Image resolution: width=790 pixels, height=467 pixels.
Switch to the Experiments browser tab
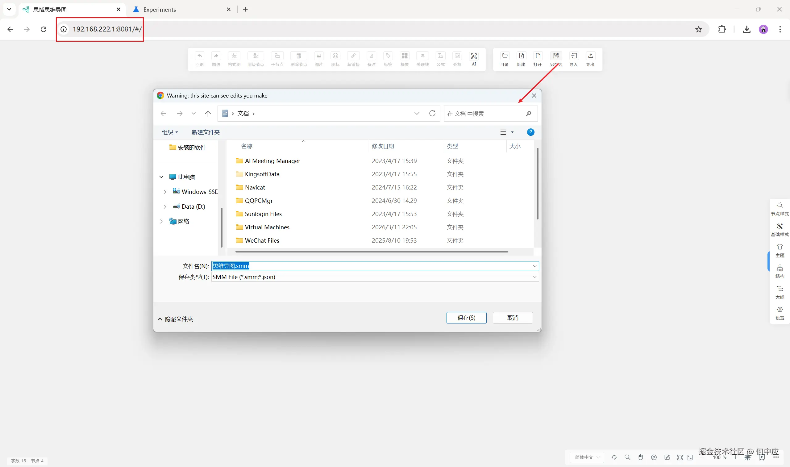point(160,10)
